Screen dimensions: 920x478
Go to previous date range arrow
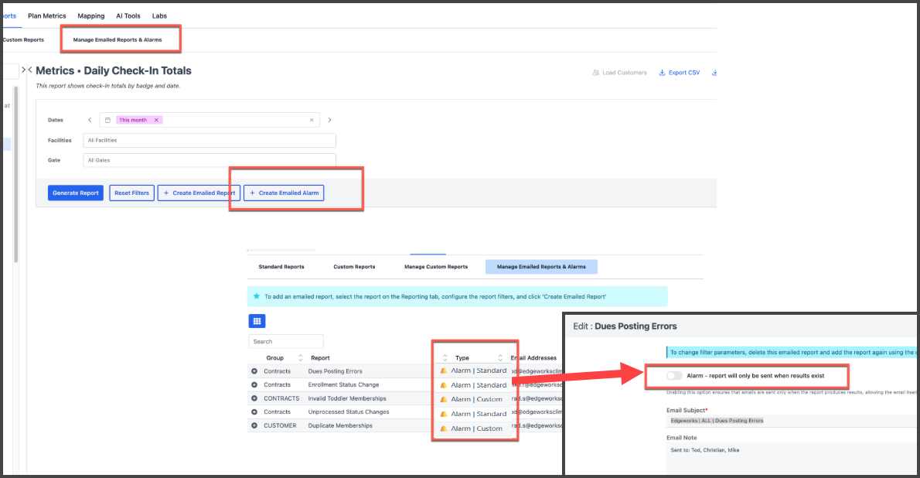(90, 120)
